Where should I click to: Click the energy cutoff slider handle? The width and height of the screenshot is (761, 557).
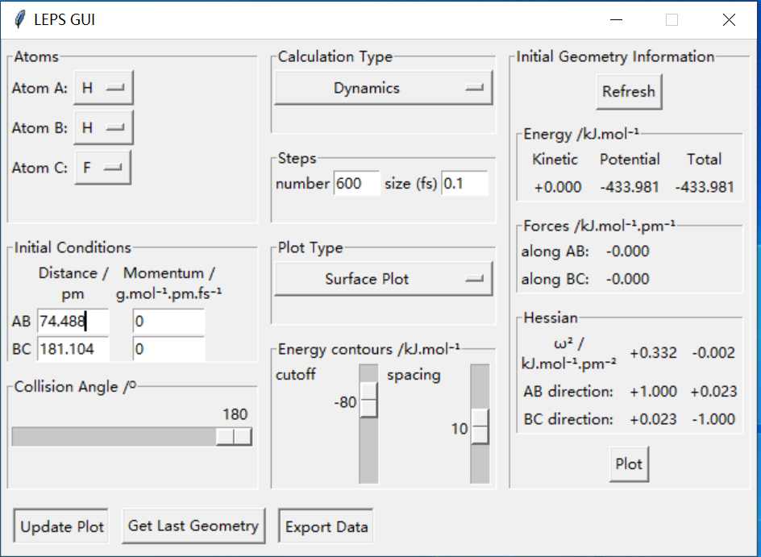[x=368, y=399]
